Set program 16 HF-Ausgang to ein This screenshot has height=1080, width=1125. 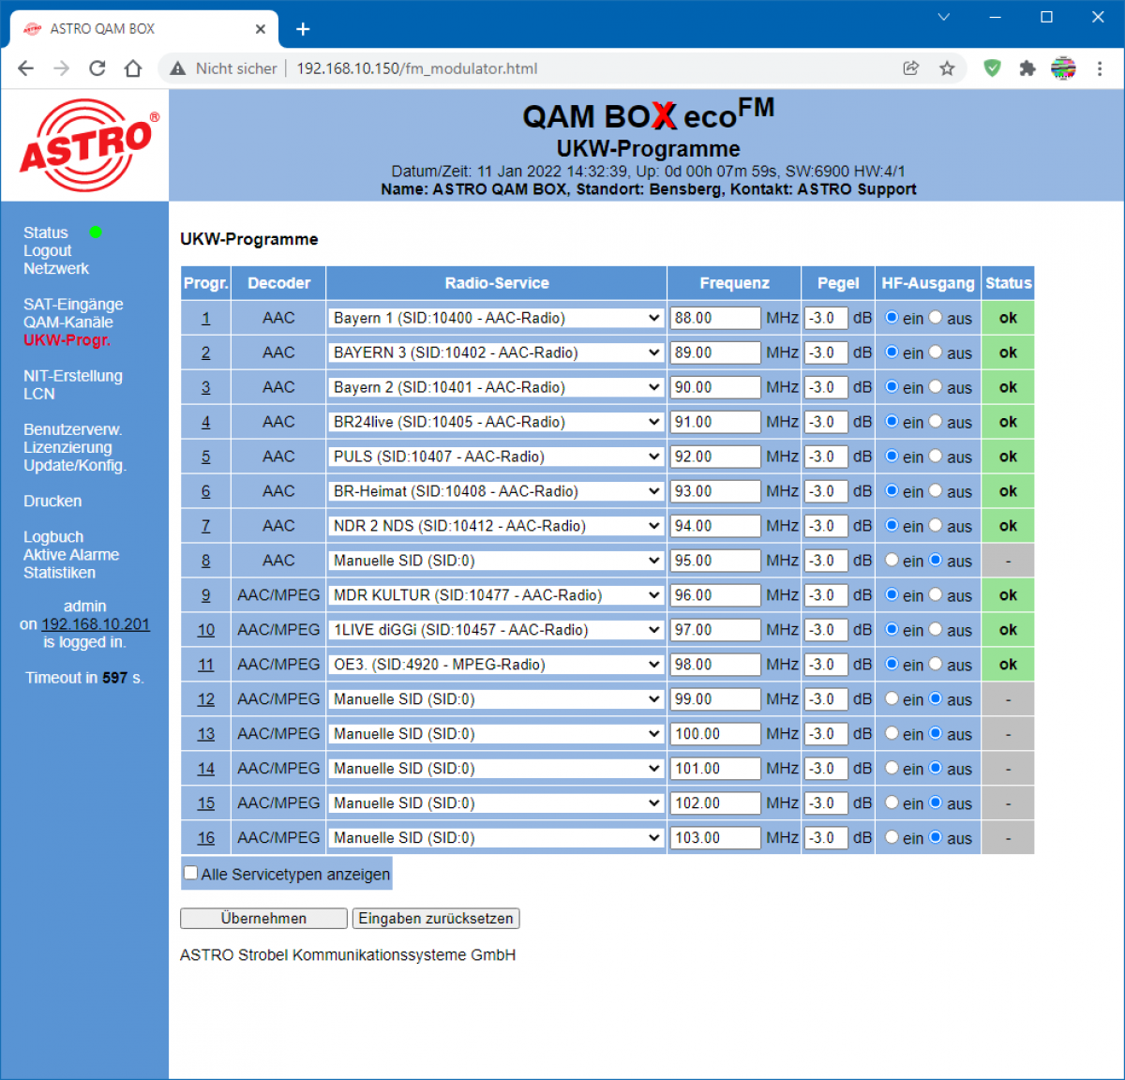click(x=892, y=838)
